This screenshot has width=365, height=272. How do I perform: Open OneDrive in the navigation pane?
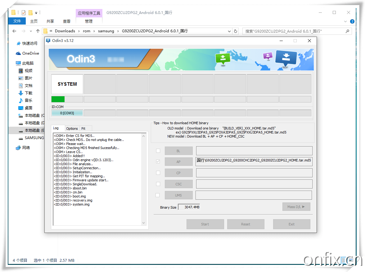(30, 53)
